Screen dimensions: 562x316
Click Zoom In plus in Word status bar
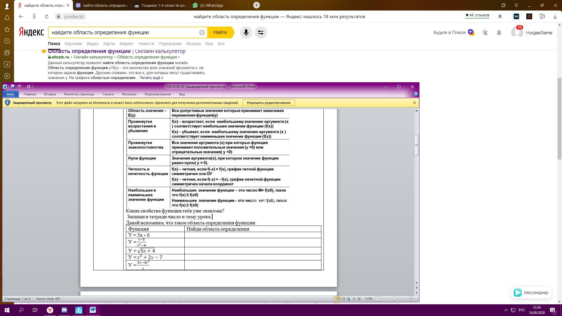tap(411, 299)
